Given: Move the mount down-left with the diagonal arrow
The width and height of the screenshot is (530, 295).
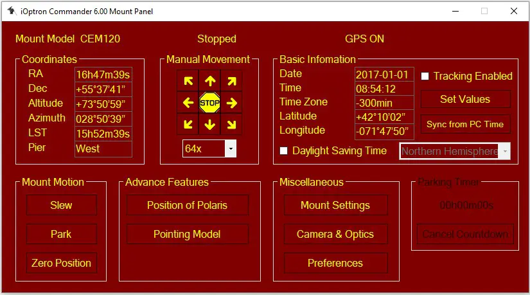Looking at the screenshot, I should pyautogui.click(x=188, y=125).
